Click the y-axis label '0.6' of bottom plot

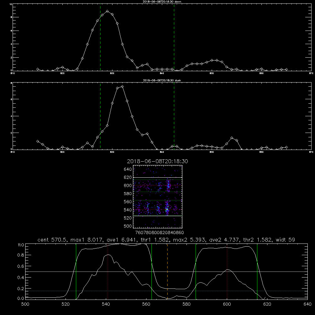click(x=21, y=266)
